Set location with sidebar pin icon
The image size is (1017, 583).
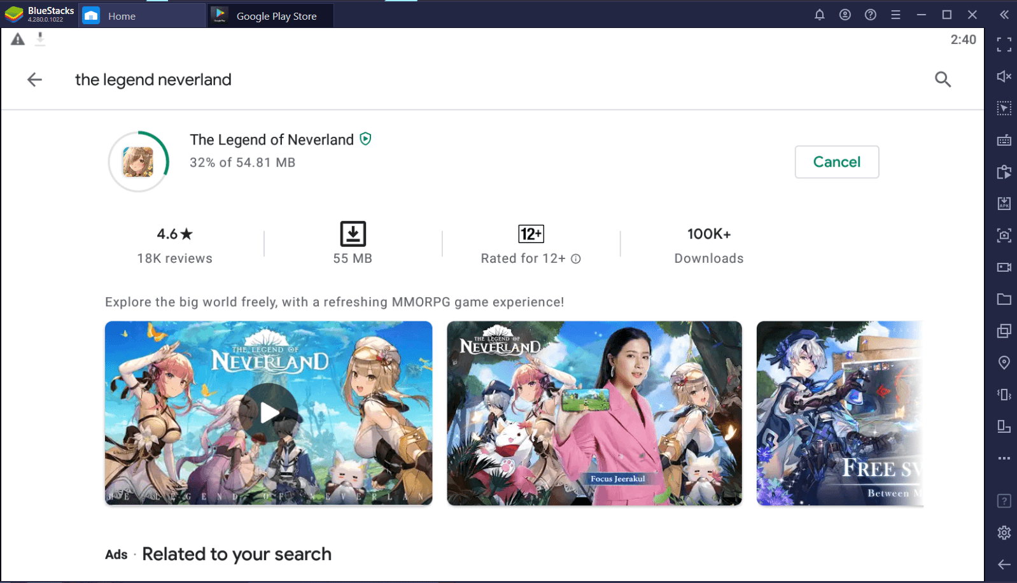(1004, 363)
